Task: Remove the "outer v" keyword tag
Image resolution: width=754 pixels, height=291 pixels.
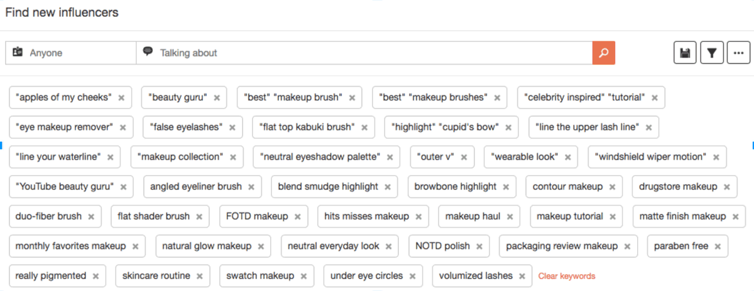Action: pyautogui.click(x=464, y=157)
